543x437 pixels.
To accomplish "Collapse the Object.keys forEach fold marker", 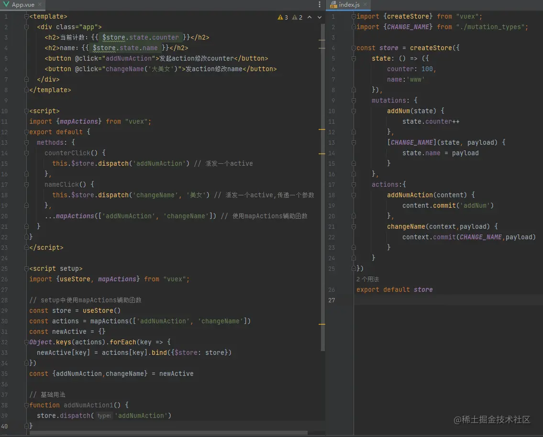I will click(x=26, y=342).
